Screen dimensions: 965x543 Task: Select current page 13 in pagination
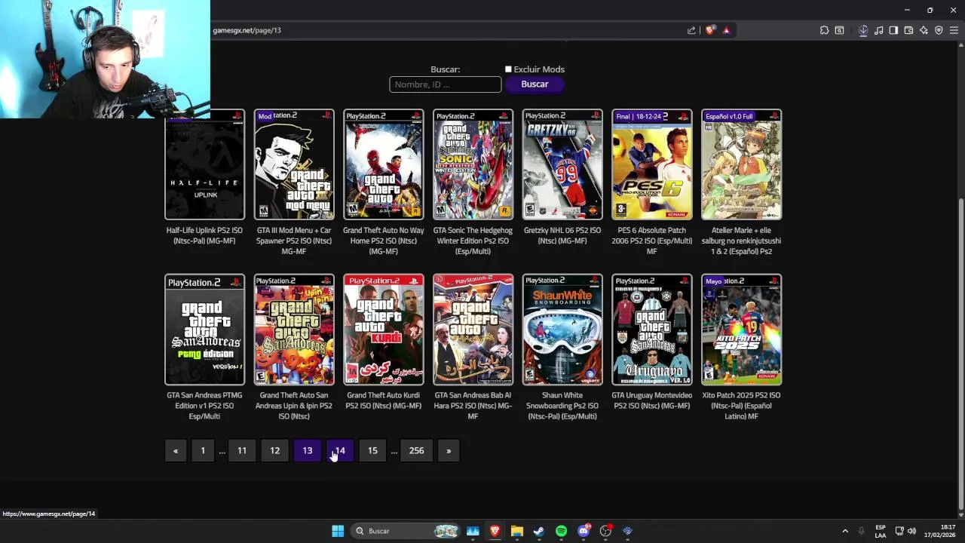308,450
